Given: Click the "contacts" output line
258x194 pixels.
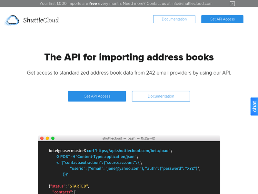Looking at the screenshot, I should click(x=64, y=192).
